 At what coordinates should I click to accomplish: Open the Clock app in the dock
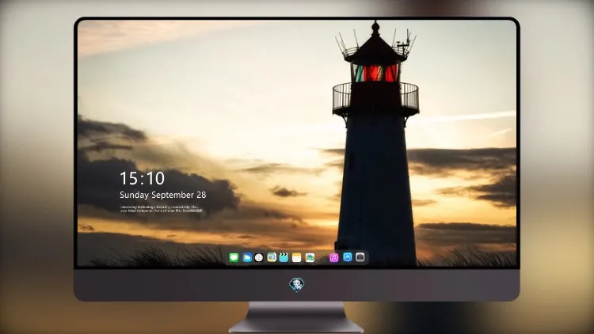pyautogui.click(x=259, y=258)
